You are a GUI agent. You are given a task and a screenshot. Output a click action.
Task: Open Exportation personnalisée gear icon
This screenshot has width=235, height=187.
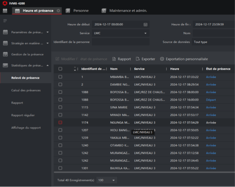[x=162, y=59]
